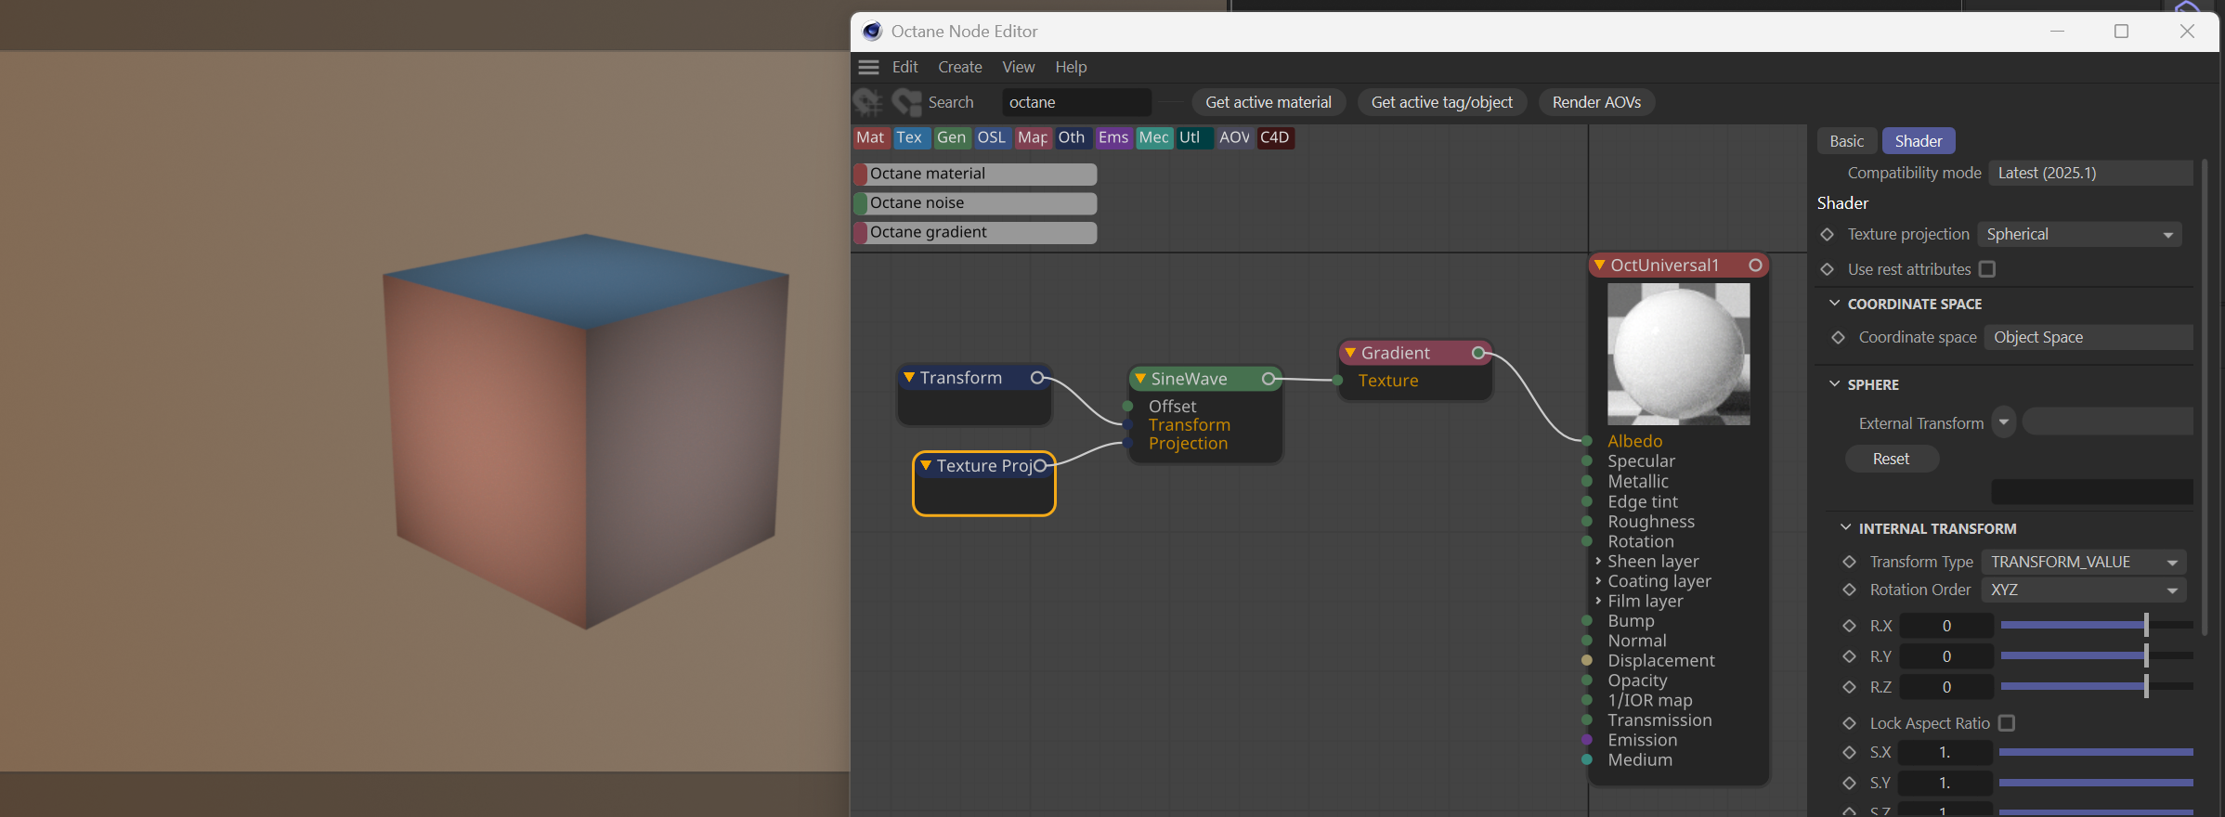This screenshot has width=2225, height=817.
Task: Click the Bump input port
Action: pyautogui.click(x=1587, y=621)
